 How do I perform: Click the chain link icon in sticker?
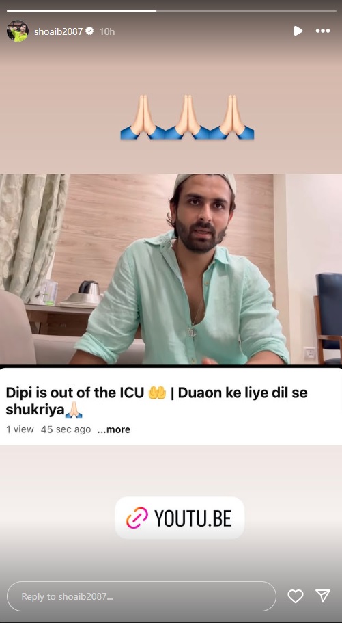point(137,518)
